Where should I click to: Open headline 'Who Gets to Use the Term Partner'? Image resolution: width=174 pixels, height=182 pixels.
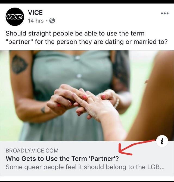tap(62, 159)
